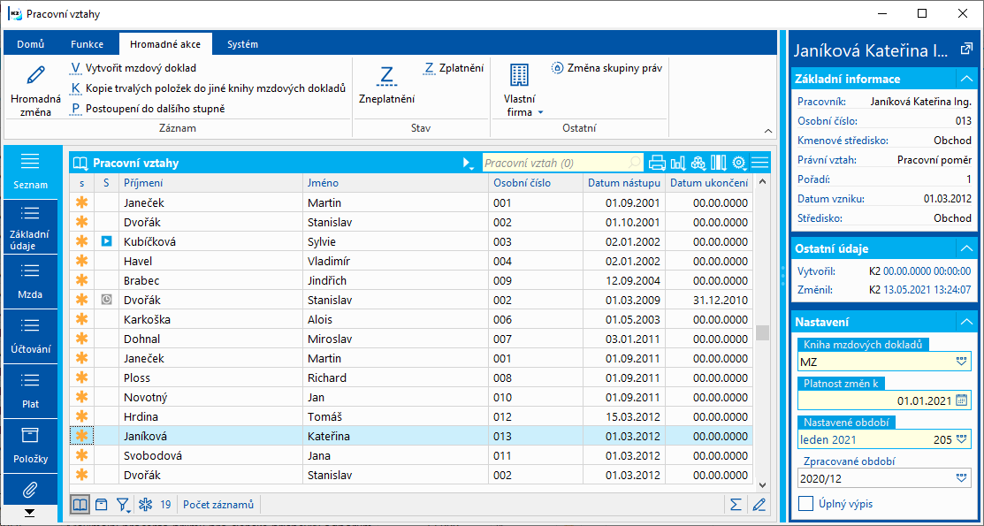
Task: Click the Zneplatnění icon in Stav group
Action: 386,76
